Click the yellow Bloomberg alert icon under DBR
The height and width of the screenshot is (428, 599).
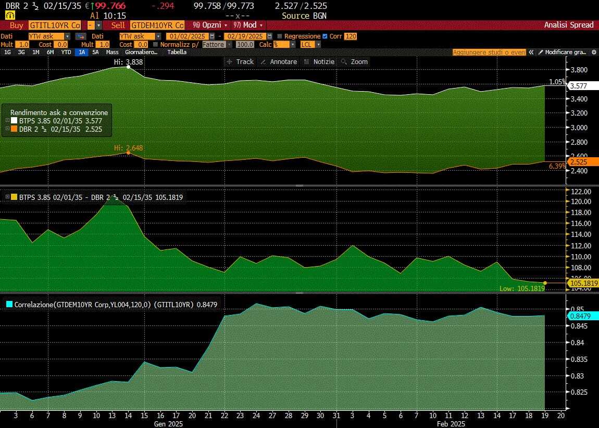[10, 16]
